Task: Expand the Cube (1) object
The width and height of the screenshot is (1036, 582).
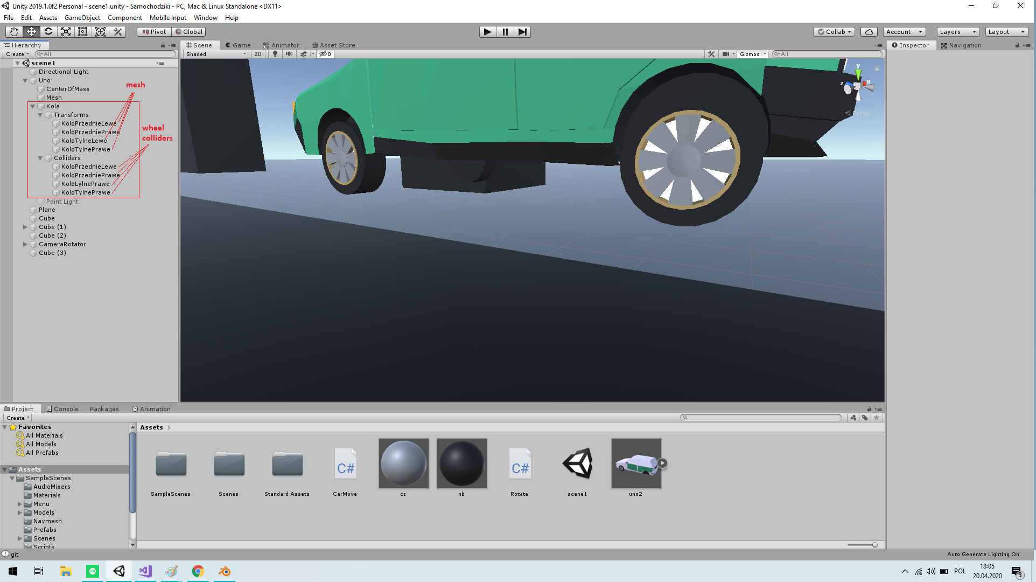Action: (x=25, y=227)
